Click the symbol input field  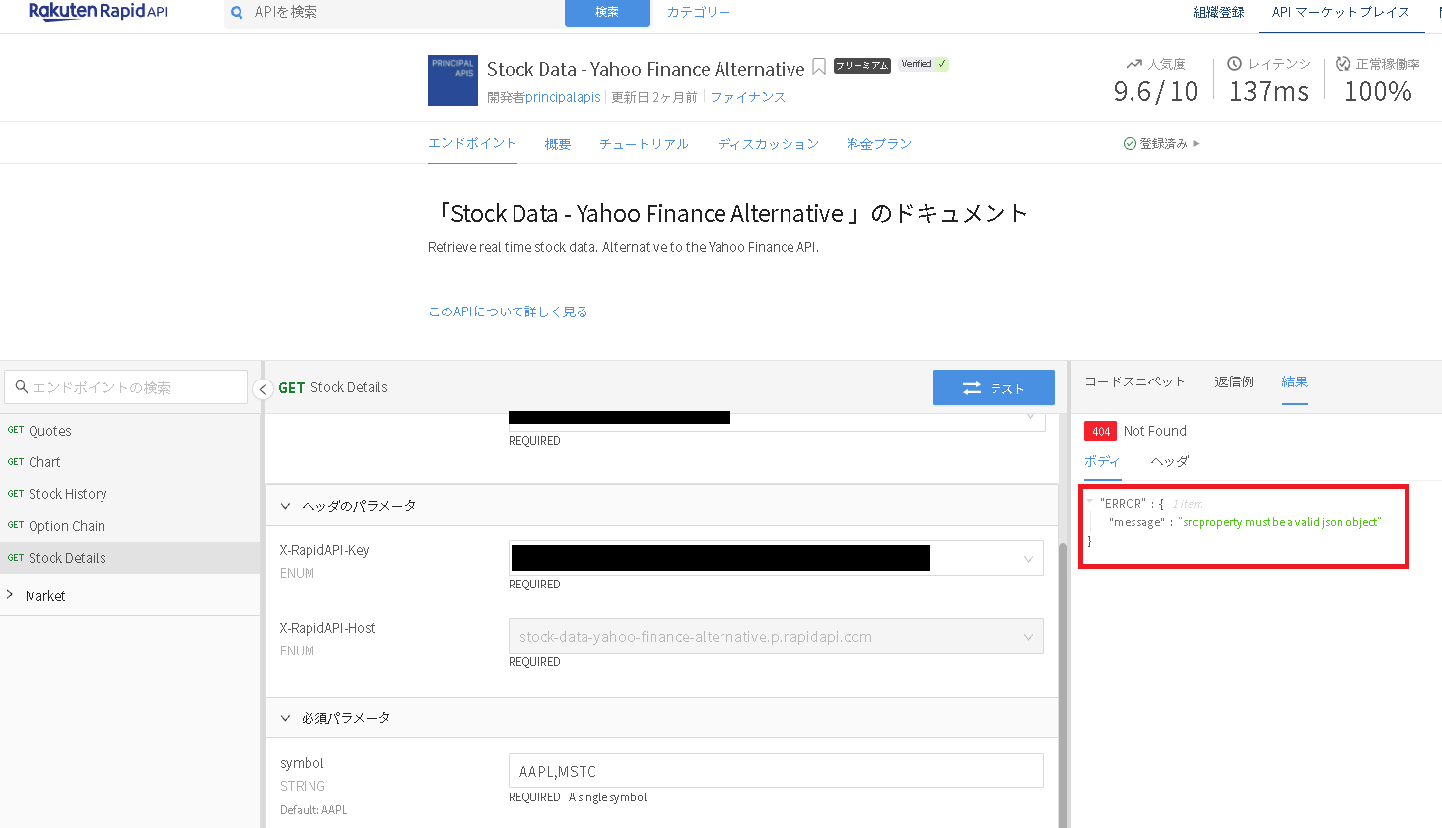click(x=775, y=771)
